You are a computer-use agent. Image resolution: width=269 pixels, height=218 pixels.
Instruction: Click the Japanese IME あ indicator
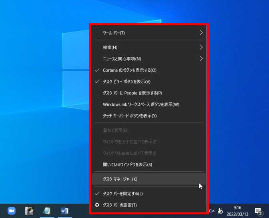pyautogui.click(x=220, y=211)
